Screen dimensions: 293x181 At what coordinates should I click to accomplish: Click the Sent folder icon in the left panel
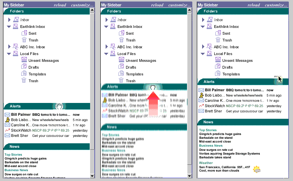point(24,33)
